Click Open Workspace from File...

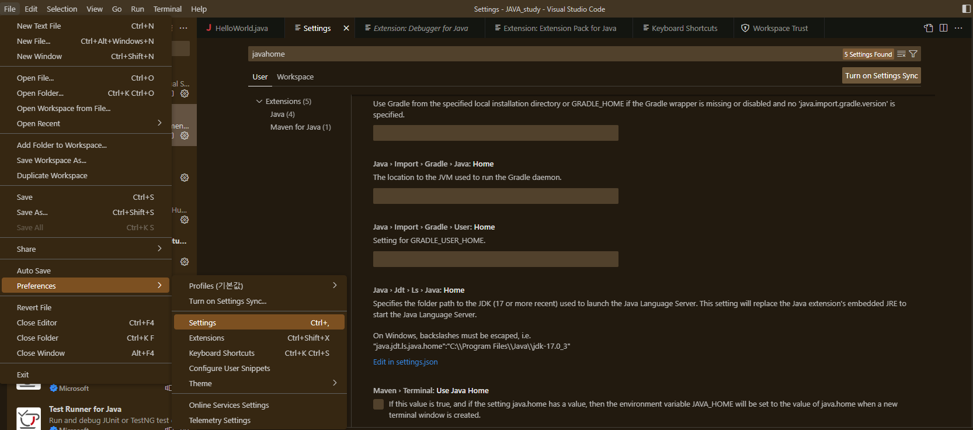(x=85, y=108)
